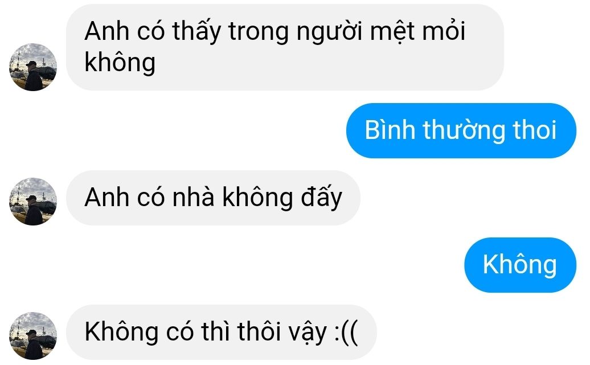Click the word "vậy" in the bottom bubble
The height and width of the screenshot is (365, 590).
point(308,333)
